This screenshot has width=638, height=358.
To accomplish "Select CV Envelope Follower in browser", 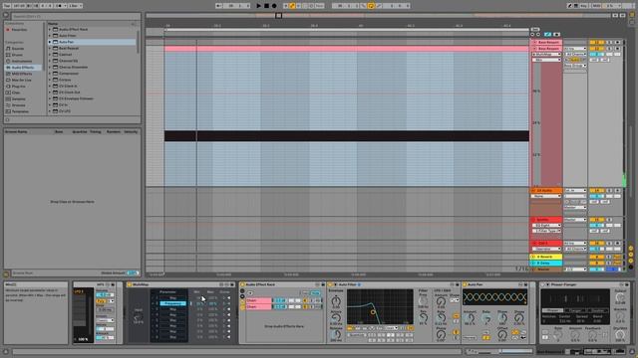I will [76, 98].
